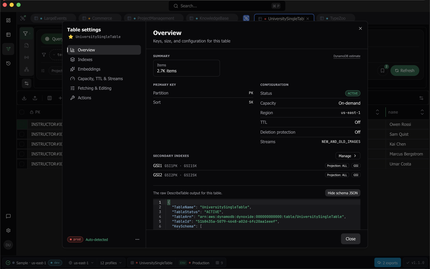Click the Production ENV indicator in status bar

pyautogui.click(x=194, y=263)
